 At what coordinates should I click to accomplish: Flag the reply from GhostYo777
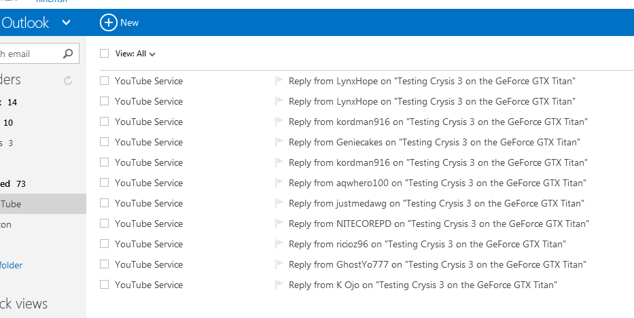[279, 264]
